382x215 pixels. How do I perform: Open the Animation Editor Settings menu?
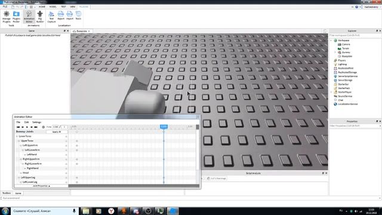[37, 122]
